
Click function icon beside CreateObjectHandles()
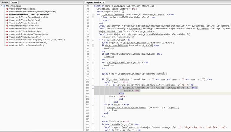(x=7, y=14)
